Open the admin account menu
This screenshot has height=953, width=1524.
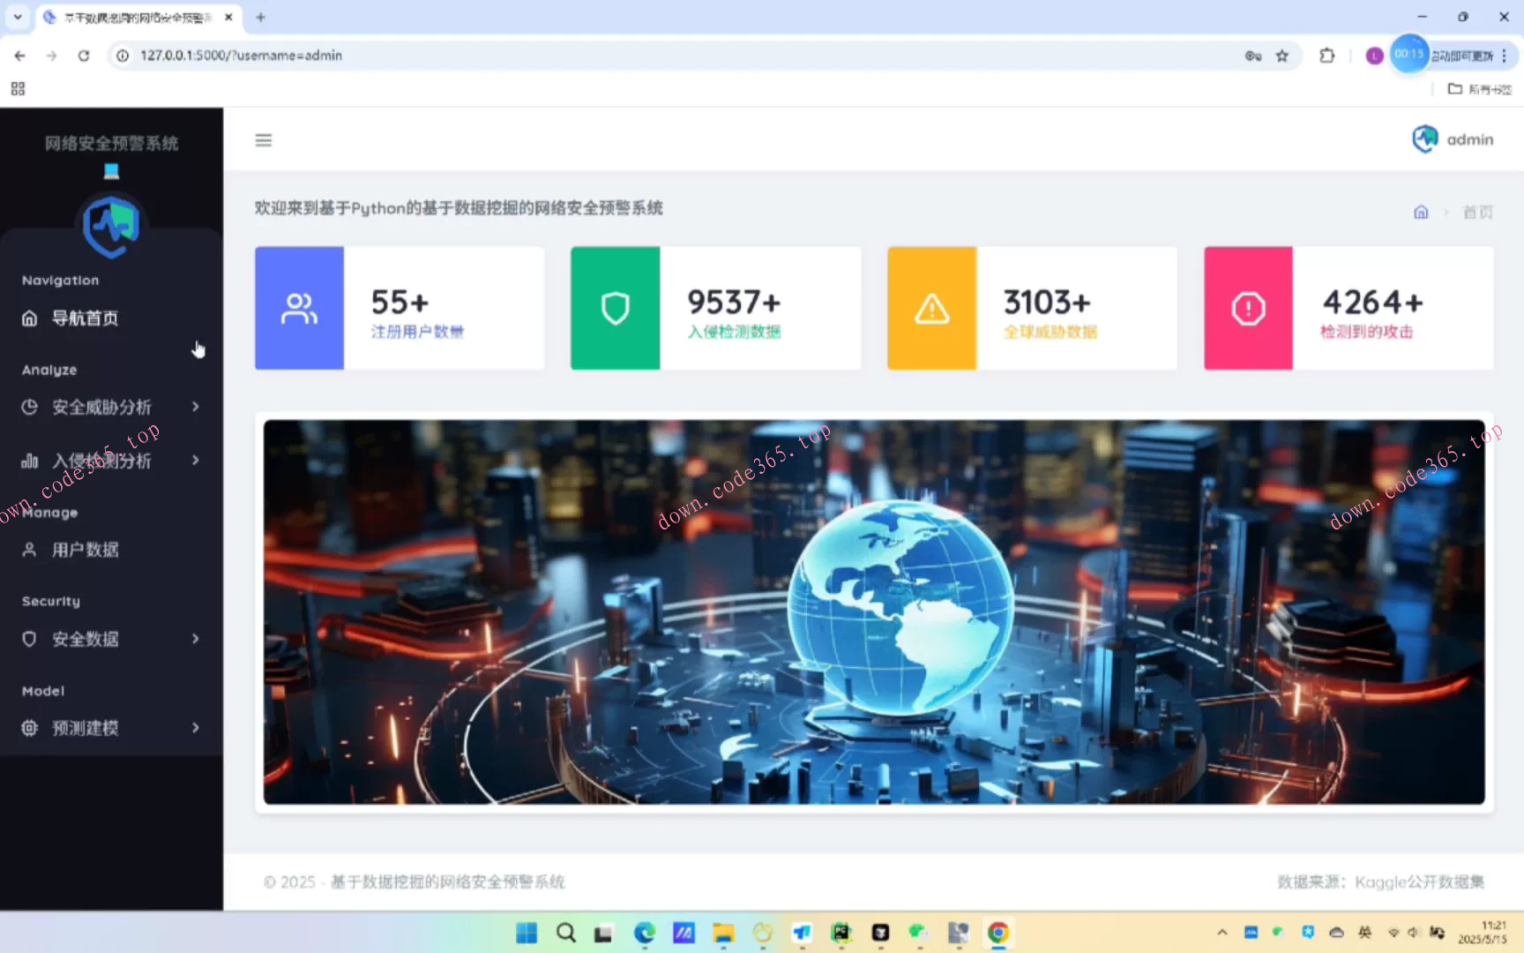(x=1452, y=139)
